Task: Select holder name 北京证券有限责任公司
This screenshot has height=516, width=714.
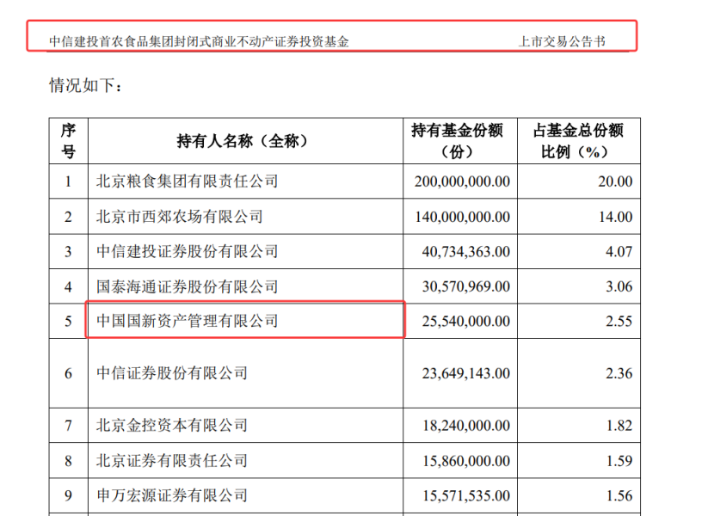Action: 172,460
